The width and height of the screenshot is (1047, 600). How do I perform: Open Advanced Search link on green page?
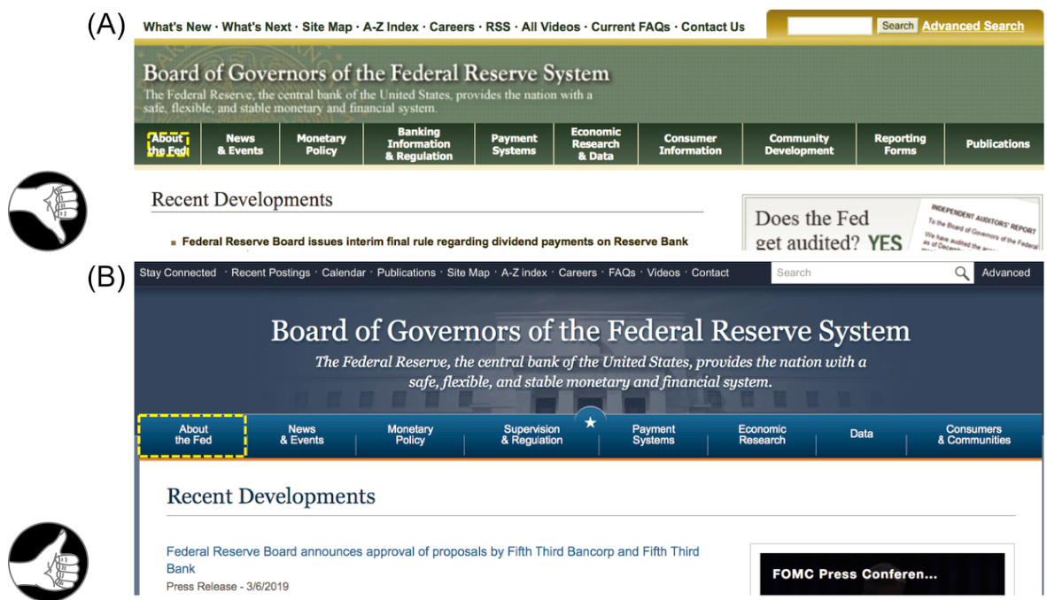tap(973, 26)
